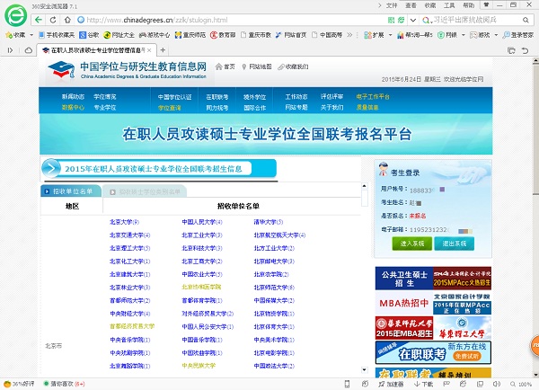Click the mobile phone icon in status bar
539x390 pixels.
(347, 384)
